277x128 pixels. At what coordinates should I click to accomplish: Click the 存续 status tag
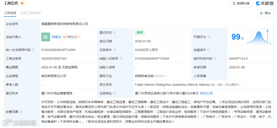(x=140, y=33)
